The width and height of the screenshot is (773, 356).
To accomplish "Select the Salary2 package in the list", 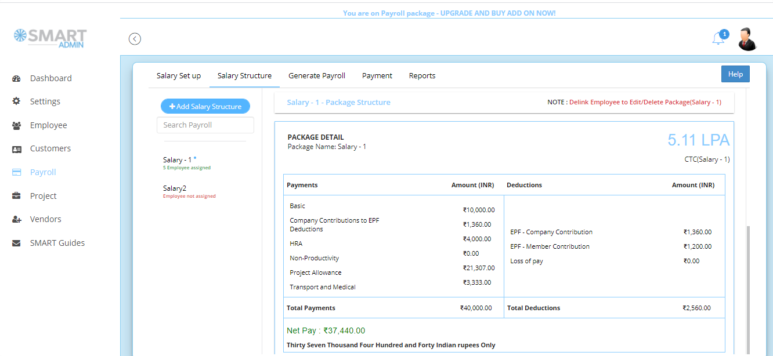I will [175, 188].
